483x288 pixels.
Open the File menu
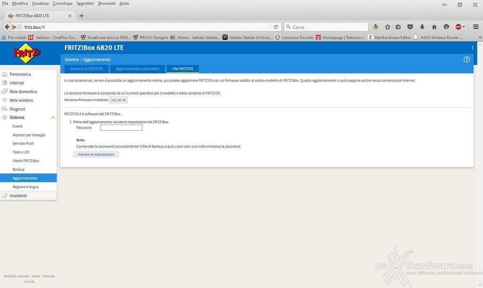pos(5,3)
